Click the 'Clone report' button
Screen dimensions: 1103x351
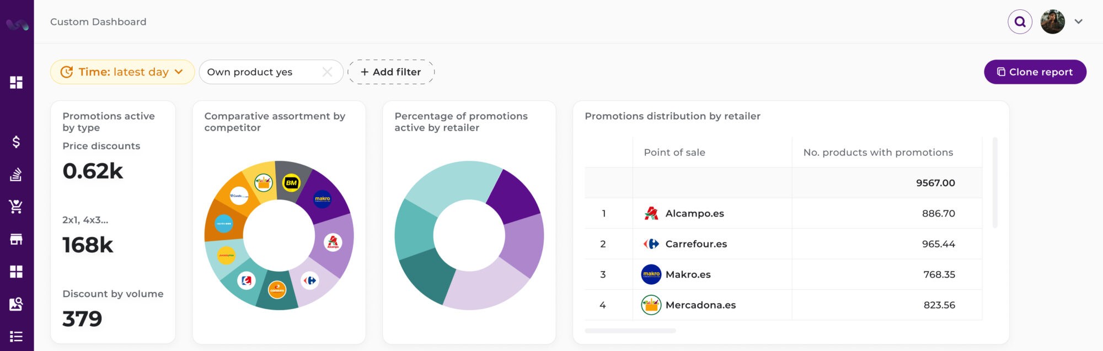click(x=1035, y=72)
